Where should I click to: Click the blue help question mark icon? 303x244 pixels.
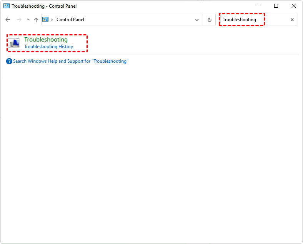[9, 61]
